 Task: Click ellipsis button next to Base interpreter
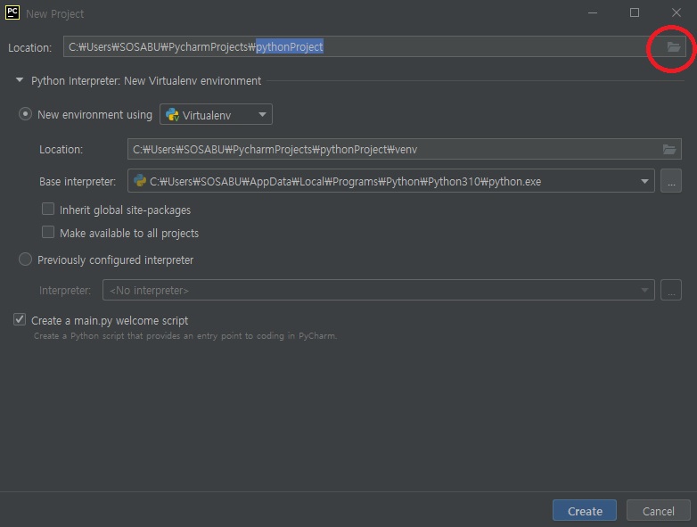pos(671,181)
